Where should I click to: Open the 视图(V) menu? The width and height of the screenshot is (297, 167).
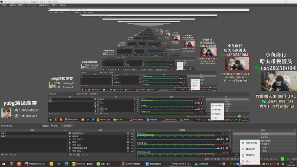21,5
